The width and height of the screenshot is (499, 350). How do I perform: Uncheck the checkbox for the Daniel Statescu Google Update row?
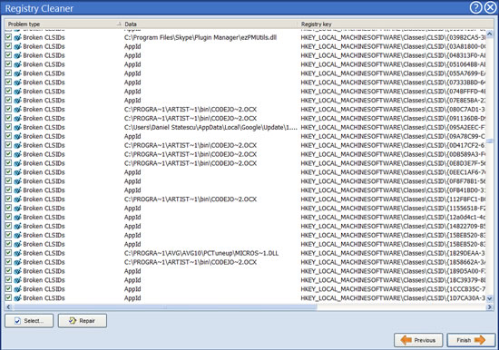pos(8,127)
